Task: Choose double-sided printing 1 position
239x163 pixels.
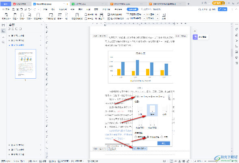Action: 140,124
